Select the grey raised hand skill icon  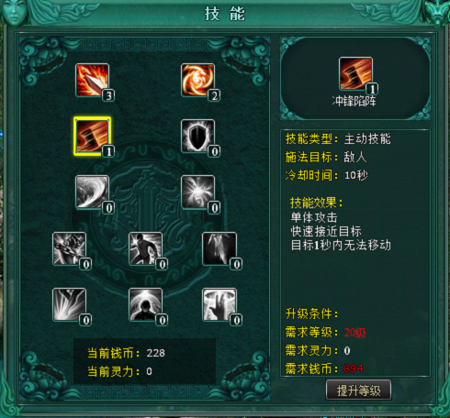tap(219, 304)
